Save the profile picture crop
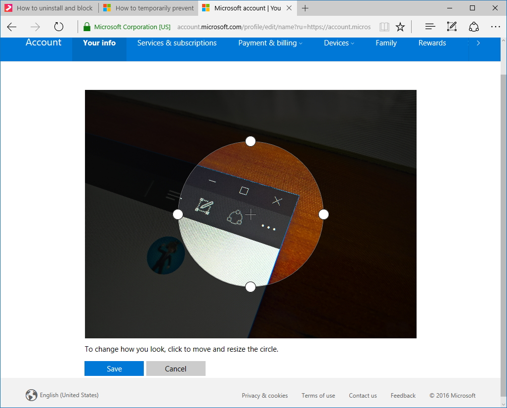507x408 pixels. (x=114, y=368)
